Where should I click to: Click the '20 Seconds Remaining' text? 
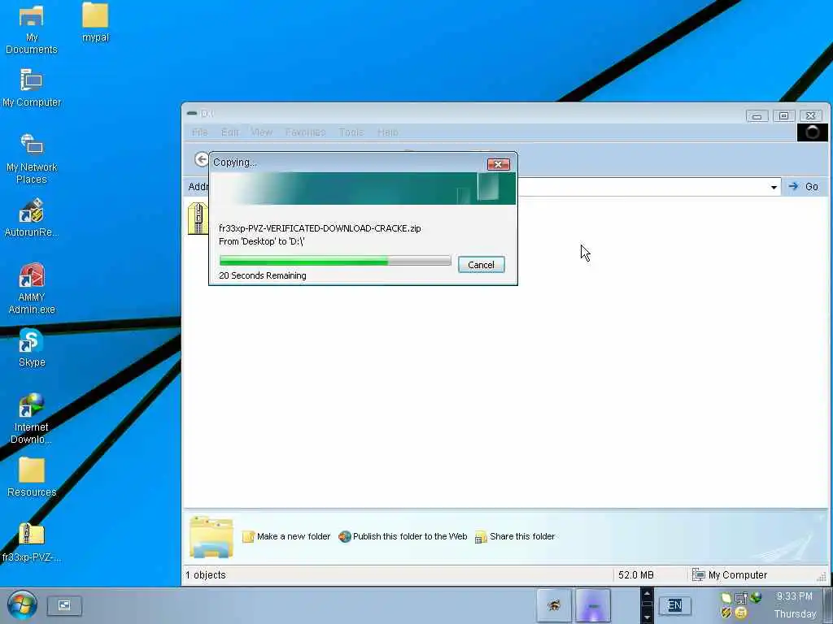pos(263,275)
